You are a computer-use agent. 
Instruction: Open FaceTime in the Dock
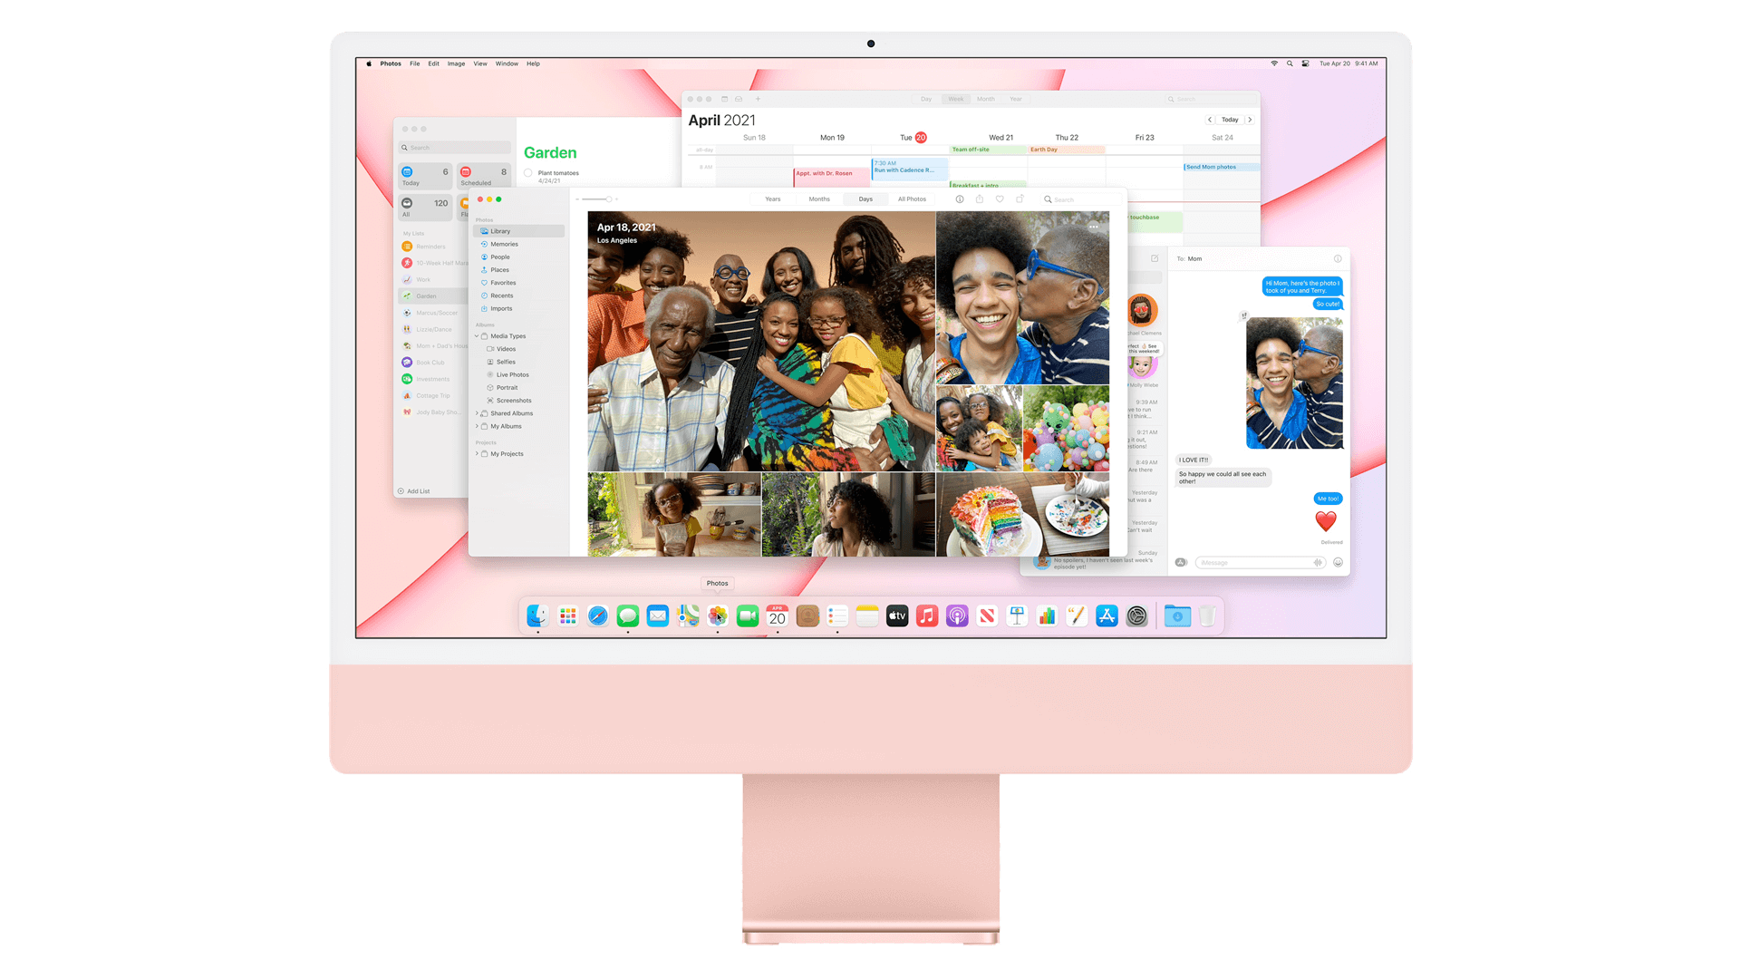(x=748, y=616)
